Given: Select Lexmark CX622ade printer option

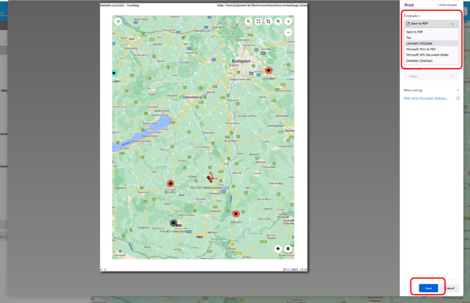Looking at the screenshot, I should coord(419,43).
